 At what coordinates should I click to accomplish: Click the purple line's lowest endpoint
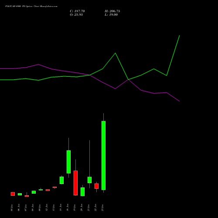coord(180,101)
